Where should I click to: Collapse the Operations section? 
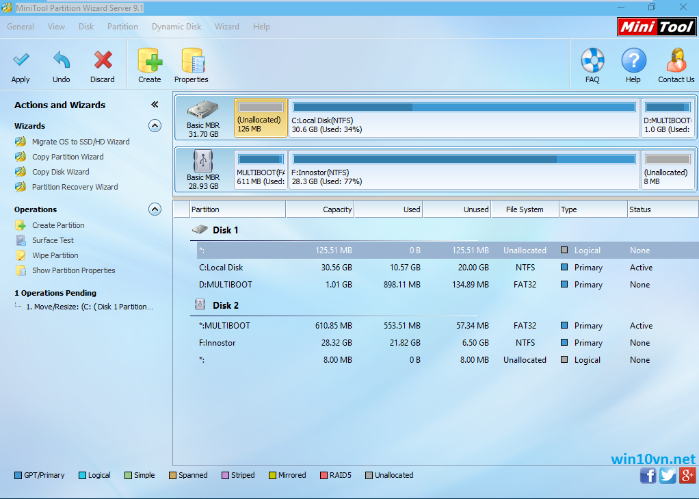pyautogui.click(x=155, y=209)
